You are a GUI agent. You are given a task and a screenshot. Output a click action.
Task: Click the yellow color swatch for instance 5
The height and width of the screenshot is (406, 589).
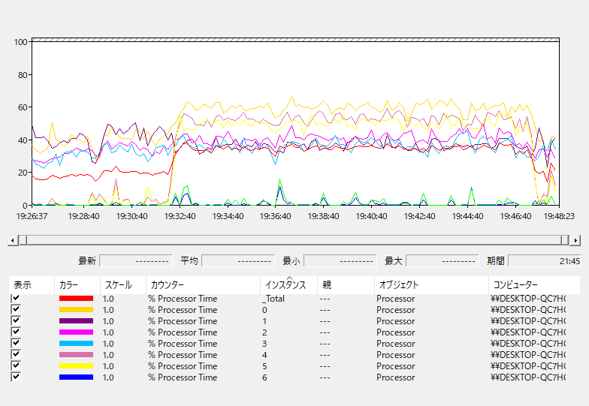[76, 366]
